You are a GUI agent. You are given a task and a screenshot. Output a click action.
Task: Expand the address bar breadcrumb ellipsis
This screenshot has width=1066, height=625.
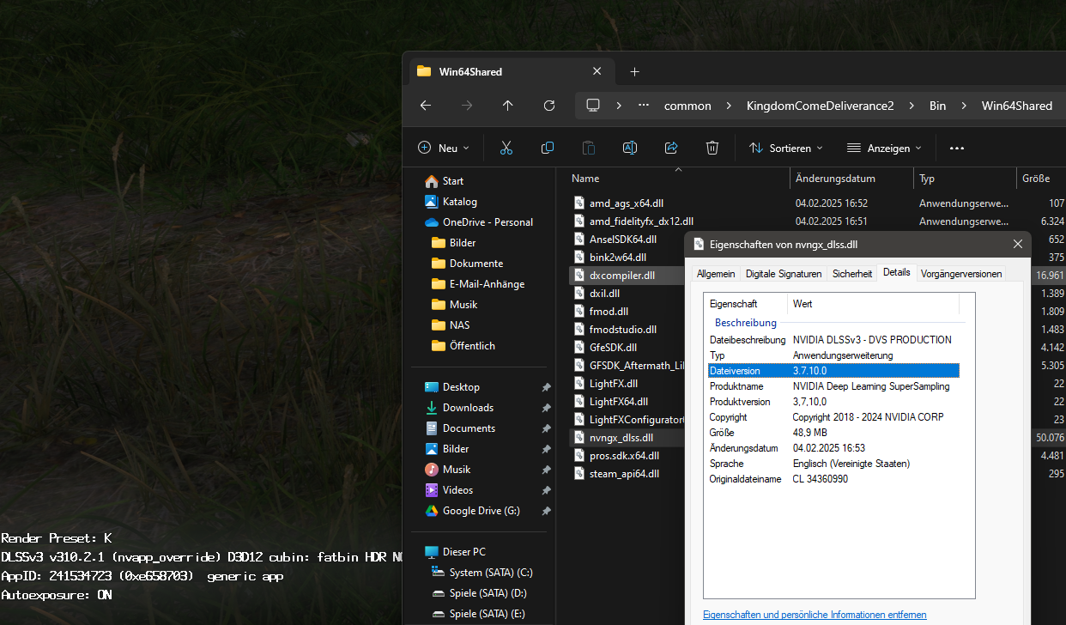644,106
